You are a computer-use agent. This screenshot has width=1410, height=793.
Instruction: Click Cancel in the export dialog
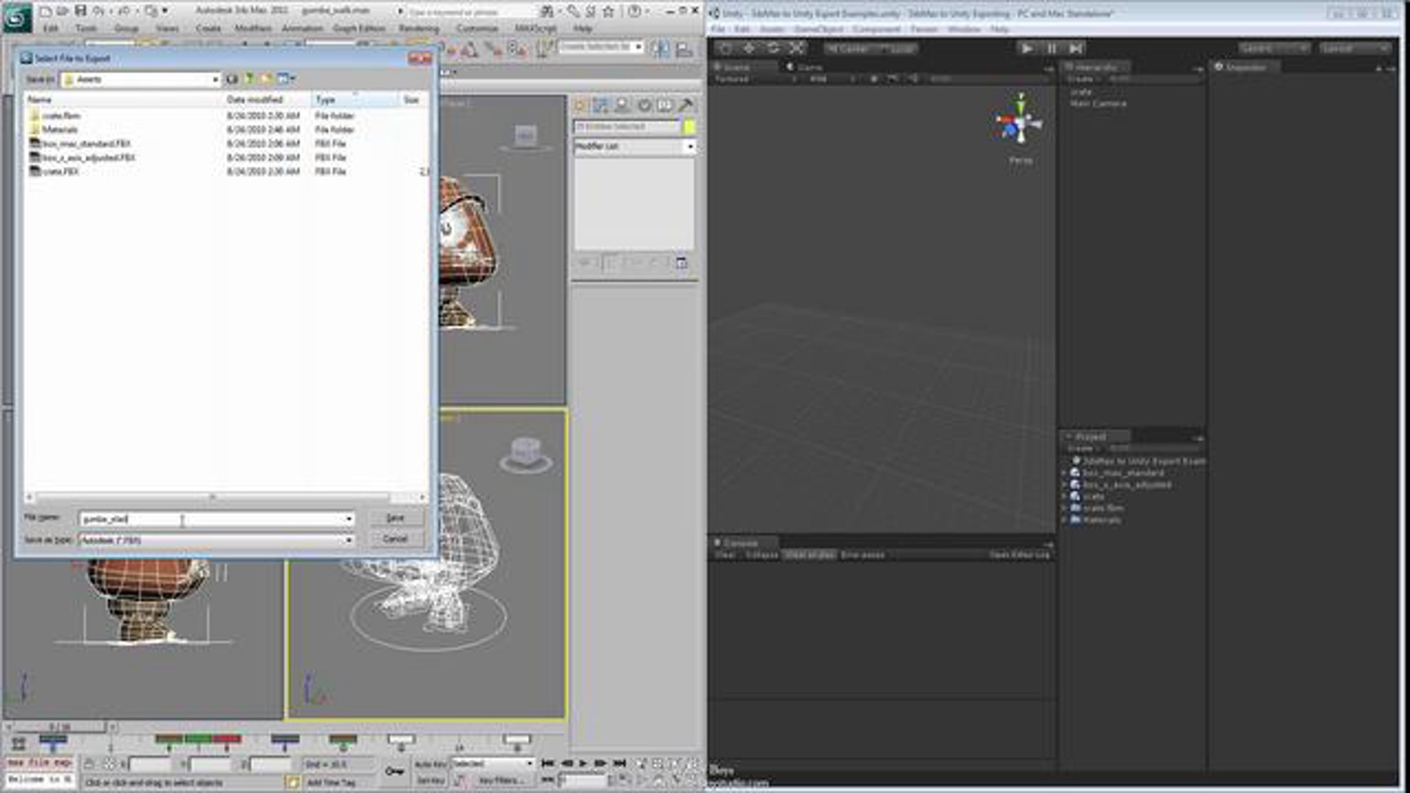(395, 539)
